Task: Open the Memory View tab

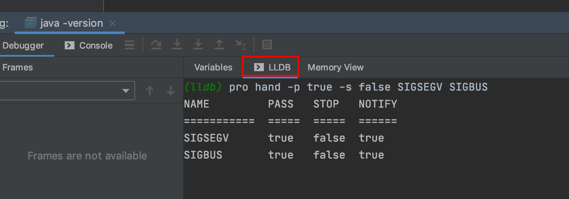Action: pos(335,68)
